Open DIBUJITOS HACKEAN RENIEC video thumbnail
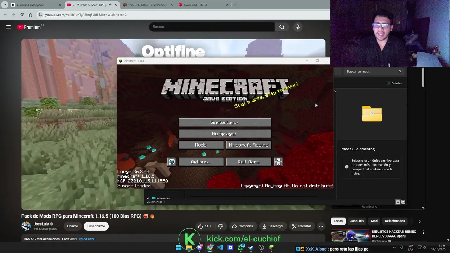This screenshot has width=450, height=253. tap(350, 236)
